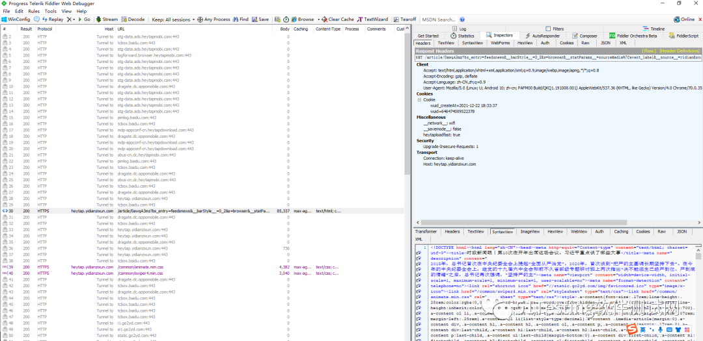703x341 pixels.
Task: Toggle the Filters tab checkbox
Action: 549,29
